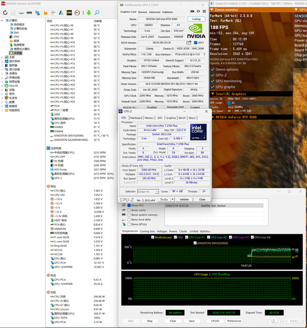Expand the 显示设备 tree node
307x328 pixels.
[x=2, y=70]
